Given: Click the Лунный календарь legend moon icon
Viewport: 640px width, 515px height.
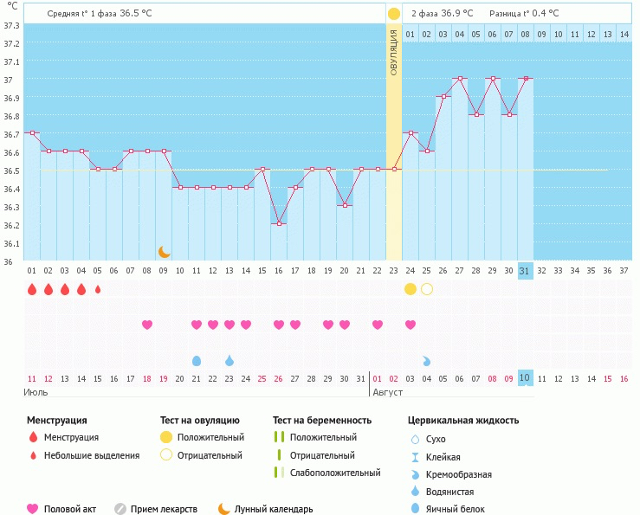Looking at the screenshot, I should point(224,509).
